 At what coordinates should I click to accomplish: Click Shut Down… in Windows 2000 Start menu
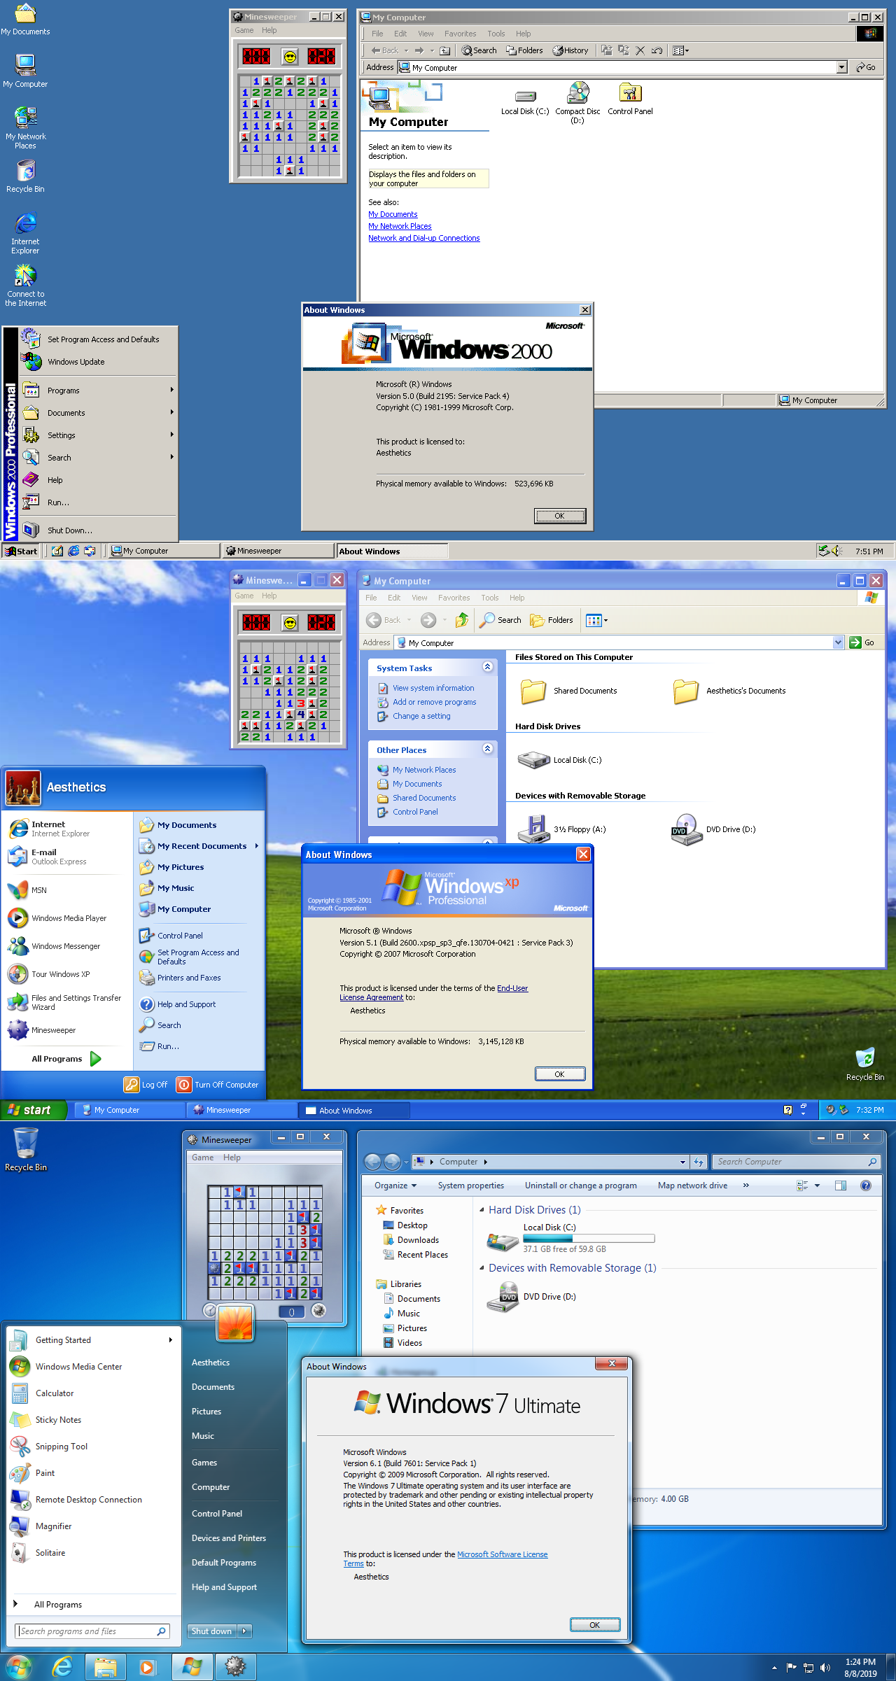coord(98,530)
